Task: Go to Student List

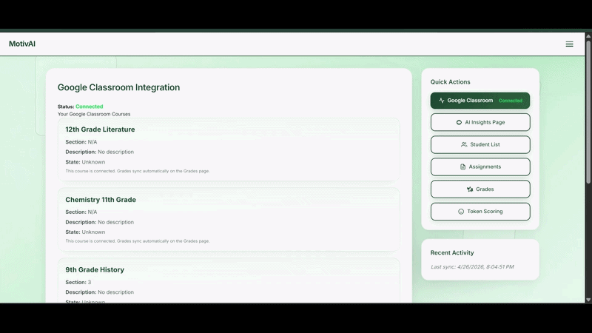Action: pyautogui.click(x=480, y=144)
